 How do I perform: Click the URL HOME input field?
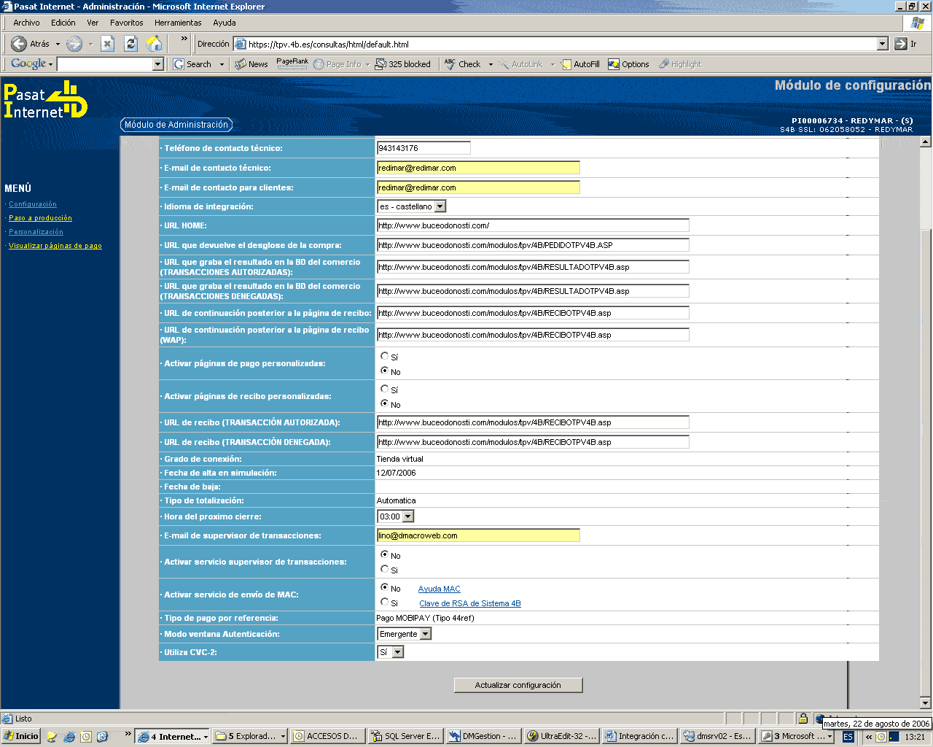coord(532,225)
